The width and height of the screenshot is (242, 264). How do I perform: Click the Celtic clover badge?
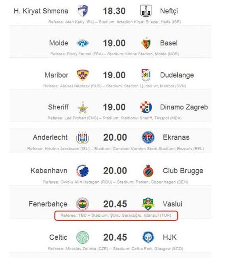point(83,237)
